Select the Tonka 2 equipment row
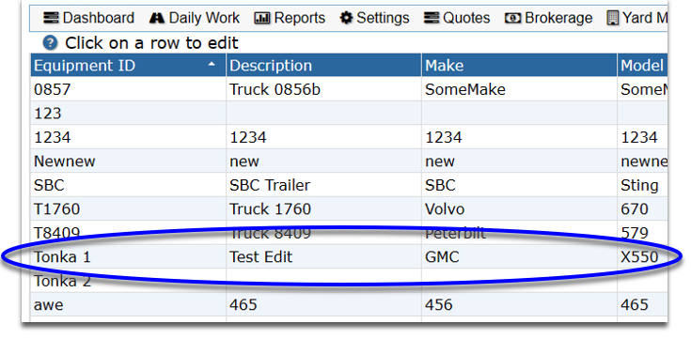This screenshot has width=691, height=339. coord(349,281)
